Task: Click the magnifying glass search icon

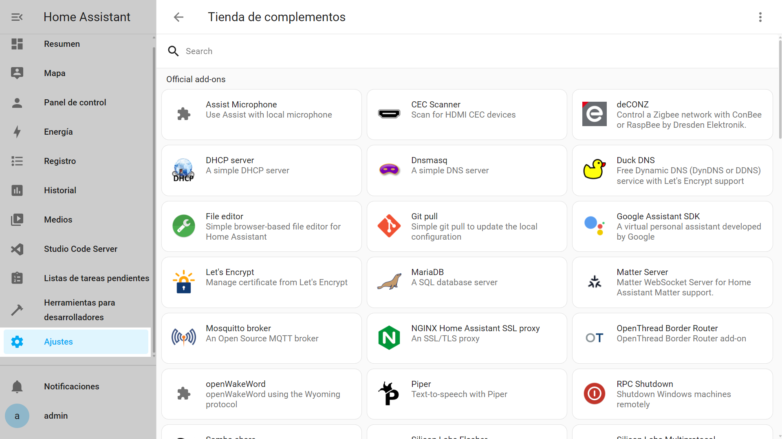Action: pos(173,51)
